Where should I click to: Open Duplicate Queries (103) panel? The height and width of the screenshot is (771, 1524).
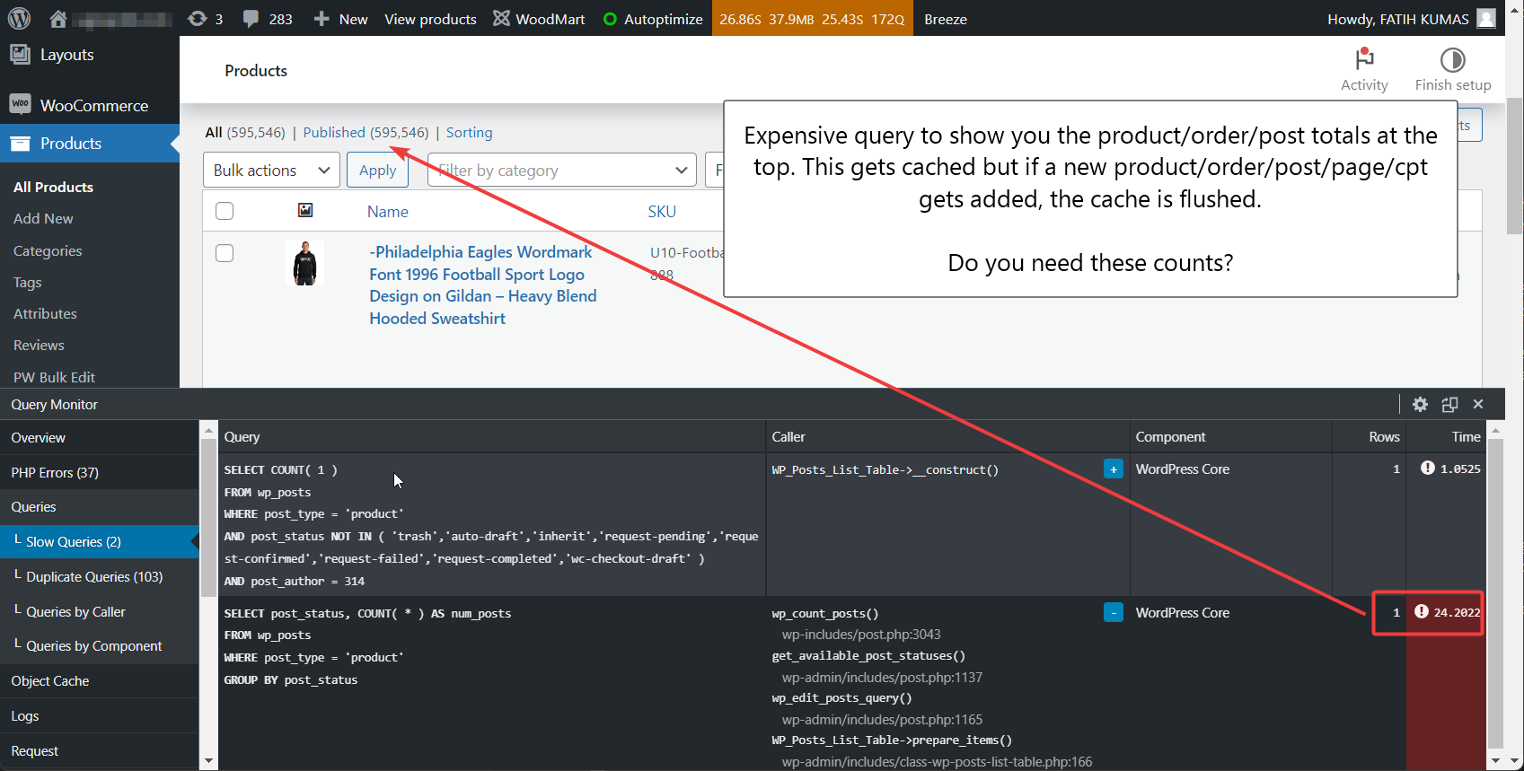[99, 576]
